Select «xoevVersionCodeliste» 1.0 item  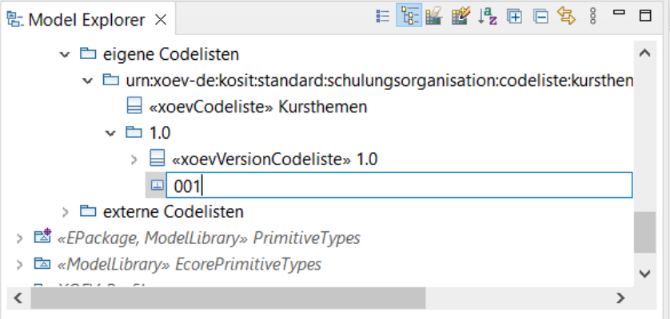275,159
